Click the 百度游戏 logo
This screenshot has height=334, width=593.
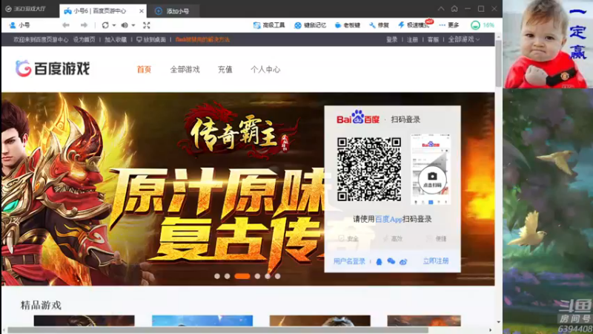tap(53, 68)
